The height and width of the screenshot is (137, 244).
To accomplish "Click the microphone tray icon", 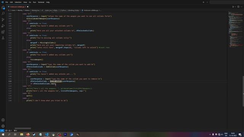I will click(213, 134).
